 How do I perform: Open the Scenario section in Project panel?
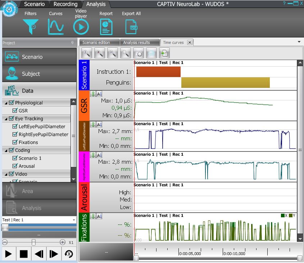pos(39,56)
